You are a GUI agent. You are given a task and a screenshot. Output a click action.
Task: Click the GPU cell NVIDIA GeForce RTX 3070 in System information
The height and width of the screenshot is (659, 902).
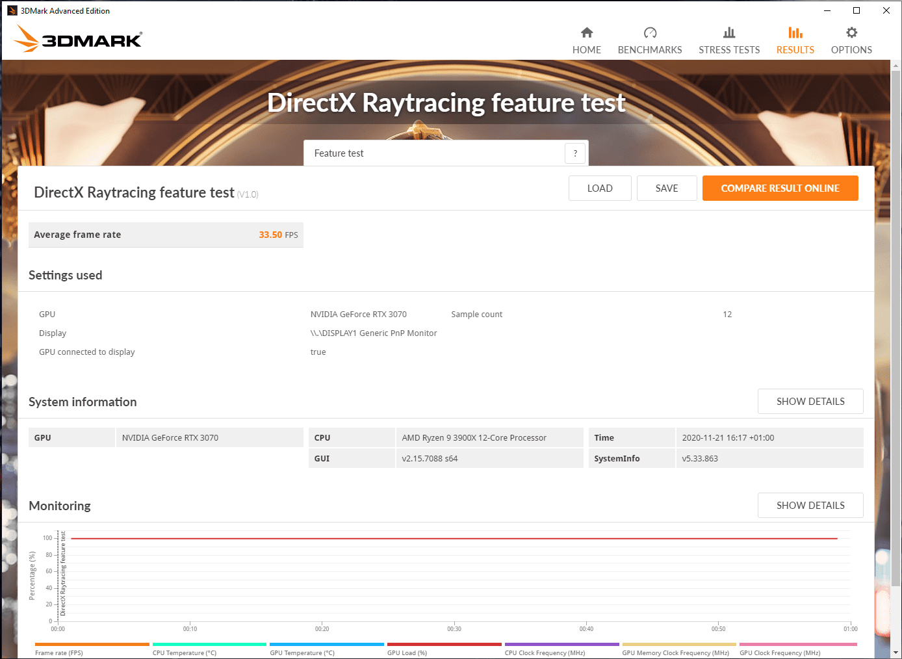(x=209, y=438)
